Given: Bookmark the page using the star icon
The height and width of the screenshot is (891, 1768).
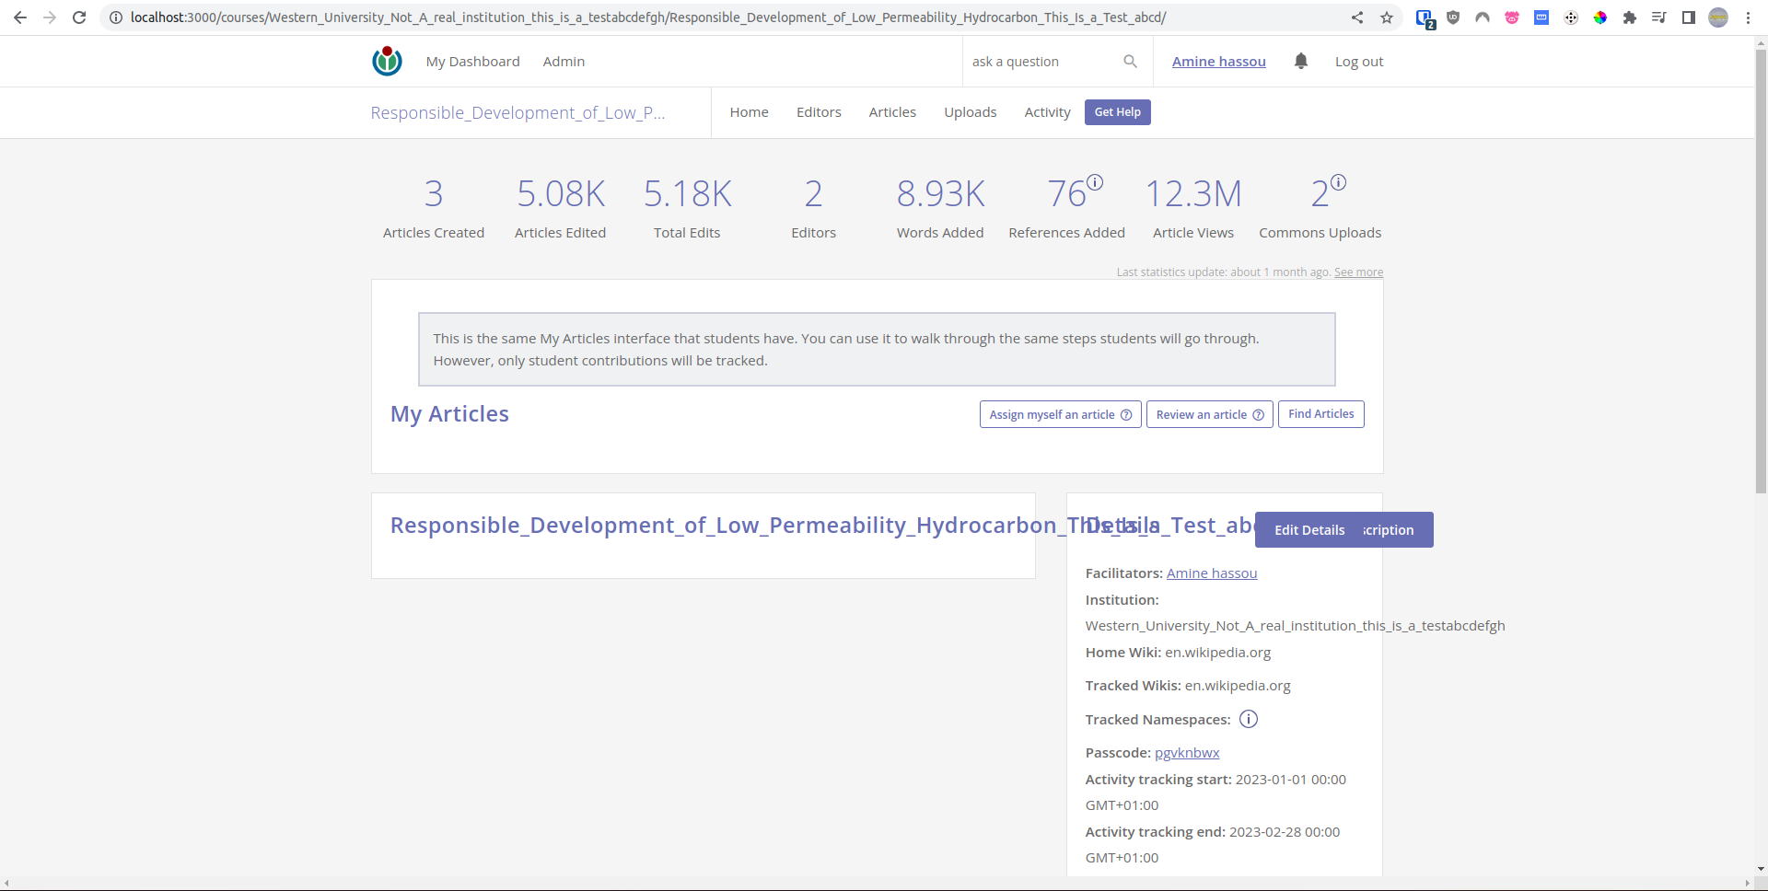Looking at the screenshot, I should pyautogui.click(x=1387, y=17).
